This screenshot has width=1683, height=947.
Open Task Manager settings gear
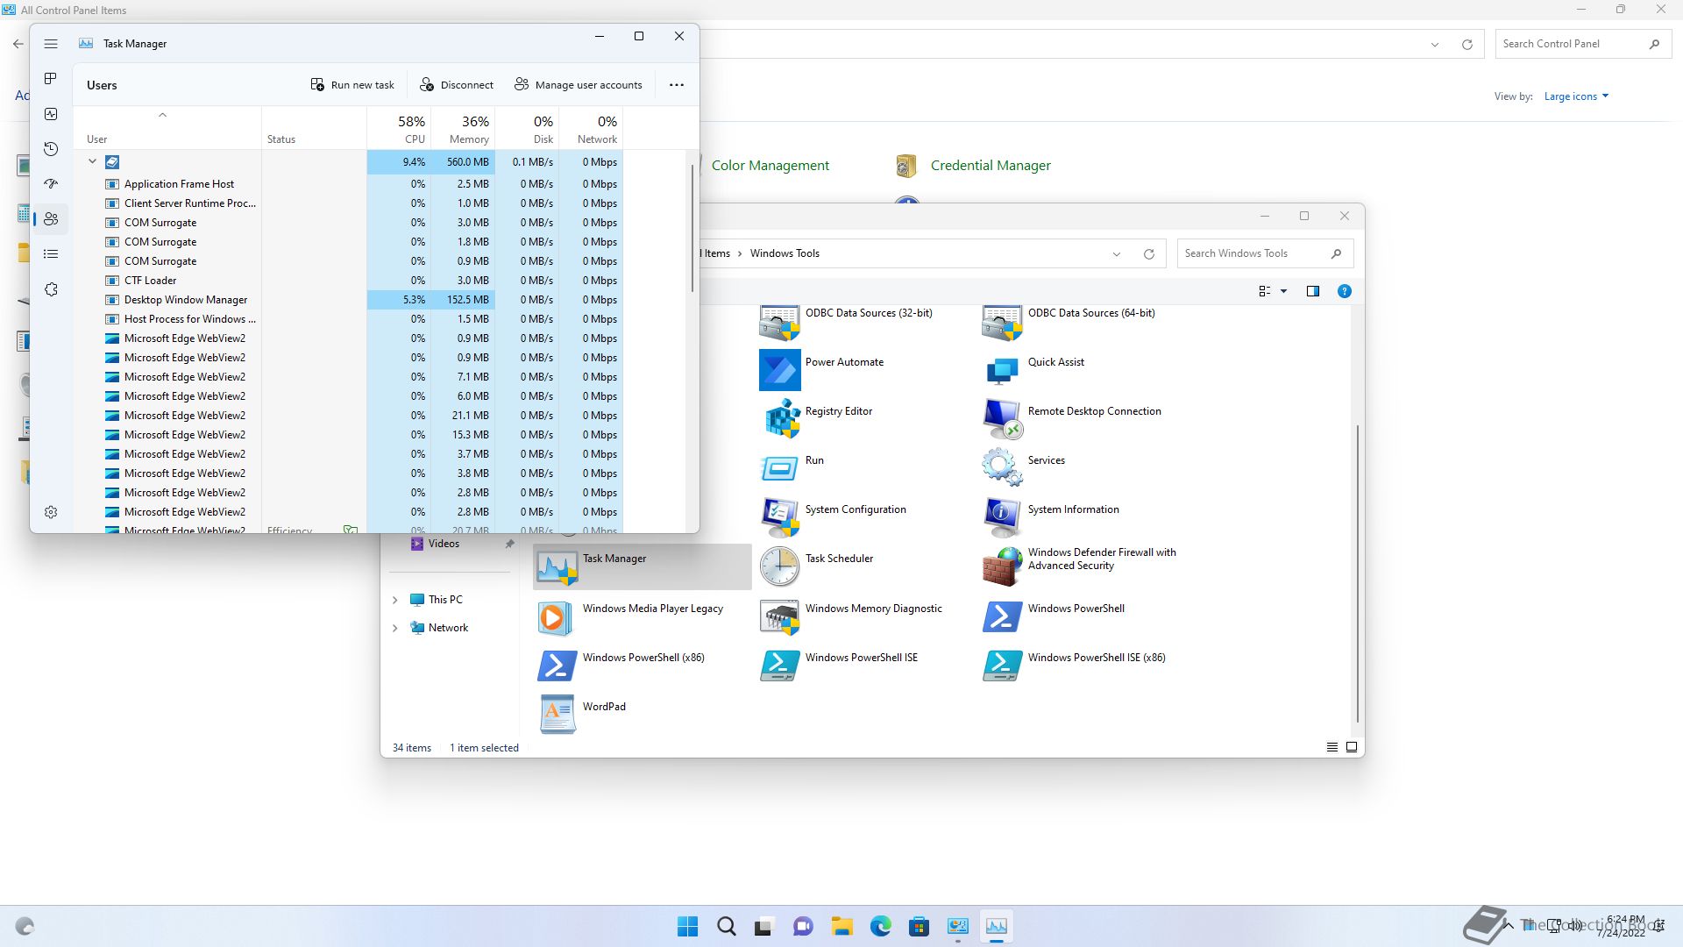point(51,512)
